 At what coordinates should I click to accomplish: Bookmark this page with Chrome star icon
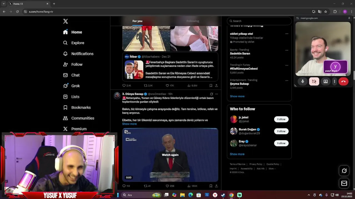coord(326,12)
